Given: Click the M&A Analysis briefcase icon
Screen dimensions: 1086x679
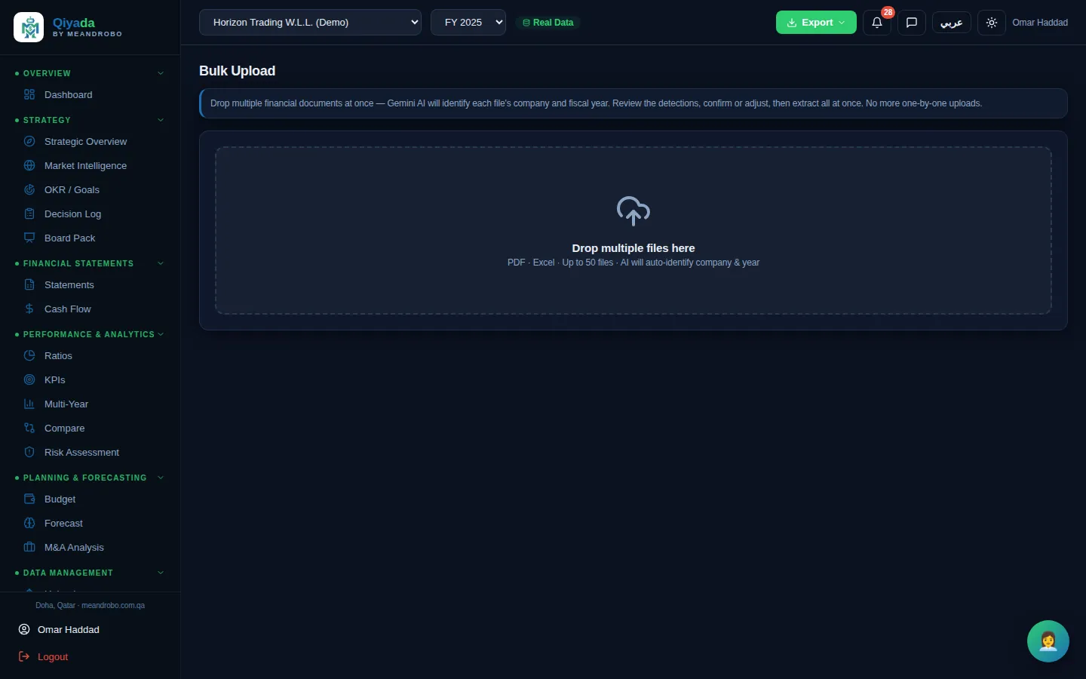Looking at the screenshot, I should pyautogui.click(x=29, y=547).
